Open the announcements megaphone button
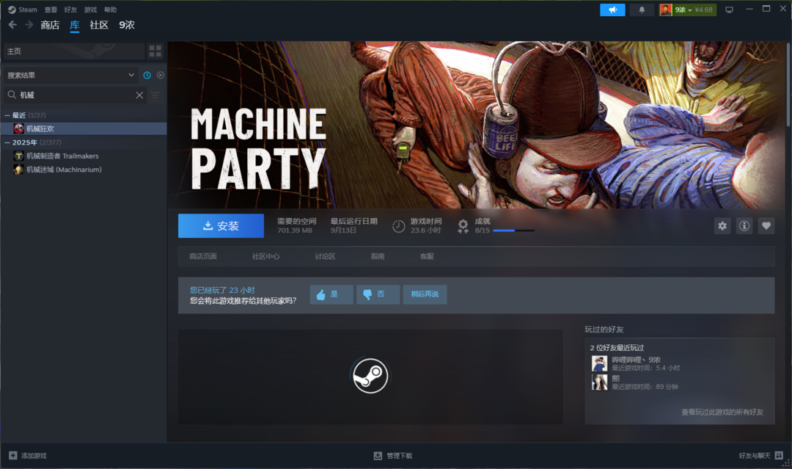The height and width of the screenshot is (469, 792). coord(612,10)
